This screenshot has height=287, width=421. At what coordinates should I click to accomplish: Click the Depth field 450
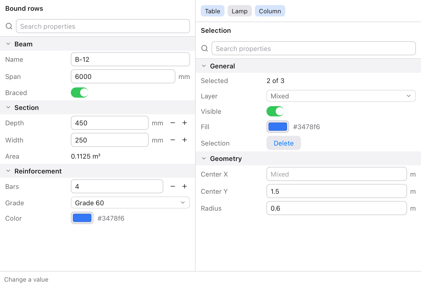point(110,123)
